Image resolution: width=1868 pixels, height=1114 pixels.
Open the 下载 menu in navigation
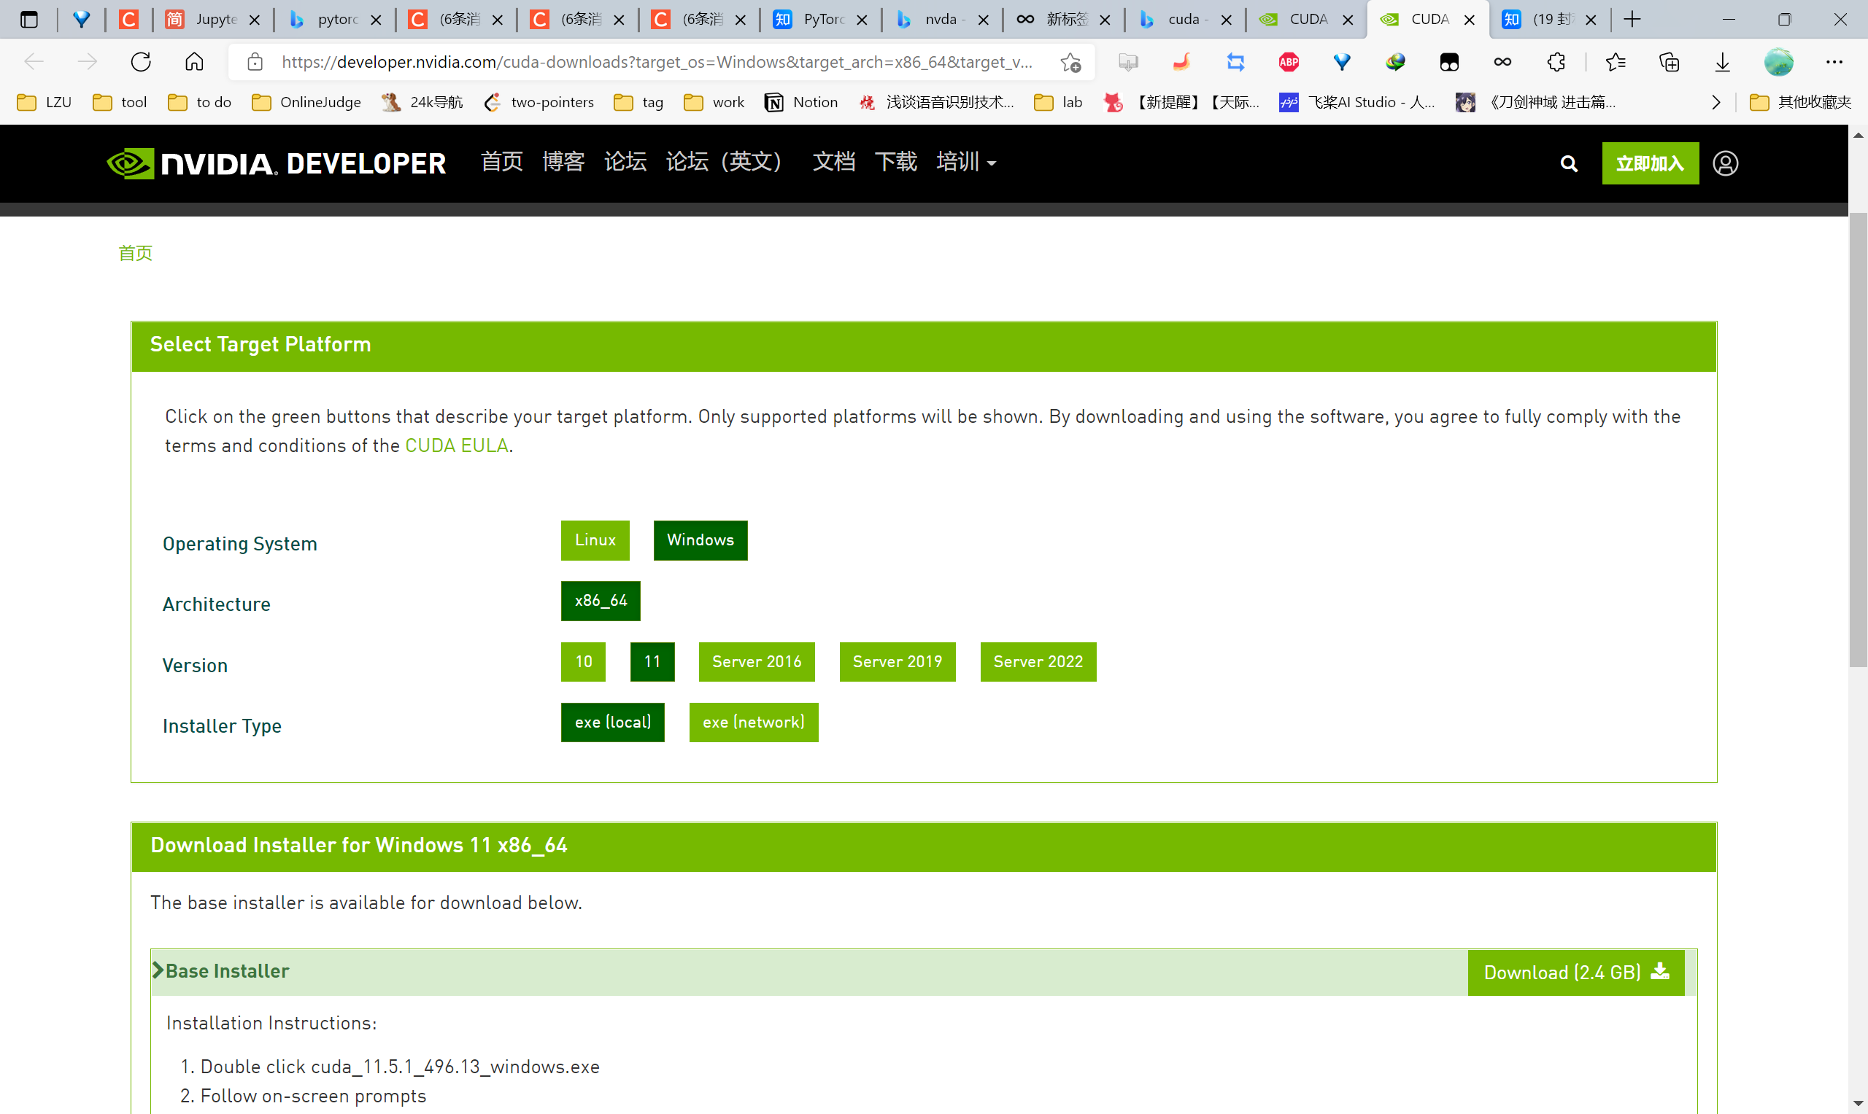(x=895, y=162)
